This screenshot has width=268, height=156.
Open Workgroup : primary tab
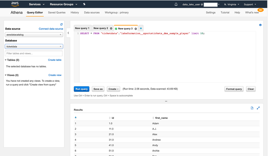click(x=116, y=12)
